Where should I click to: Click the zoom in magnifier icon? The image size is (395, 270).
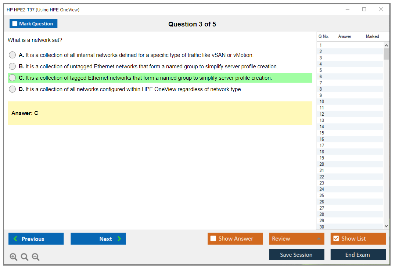pyautogui.click(x=14, y=257)
